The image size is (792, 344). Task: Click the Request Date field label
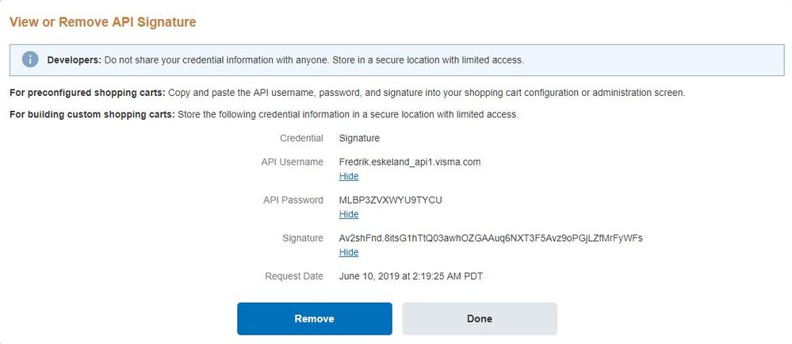pyautogui.click(x=294, y=276)
